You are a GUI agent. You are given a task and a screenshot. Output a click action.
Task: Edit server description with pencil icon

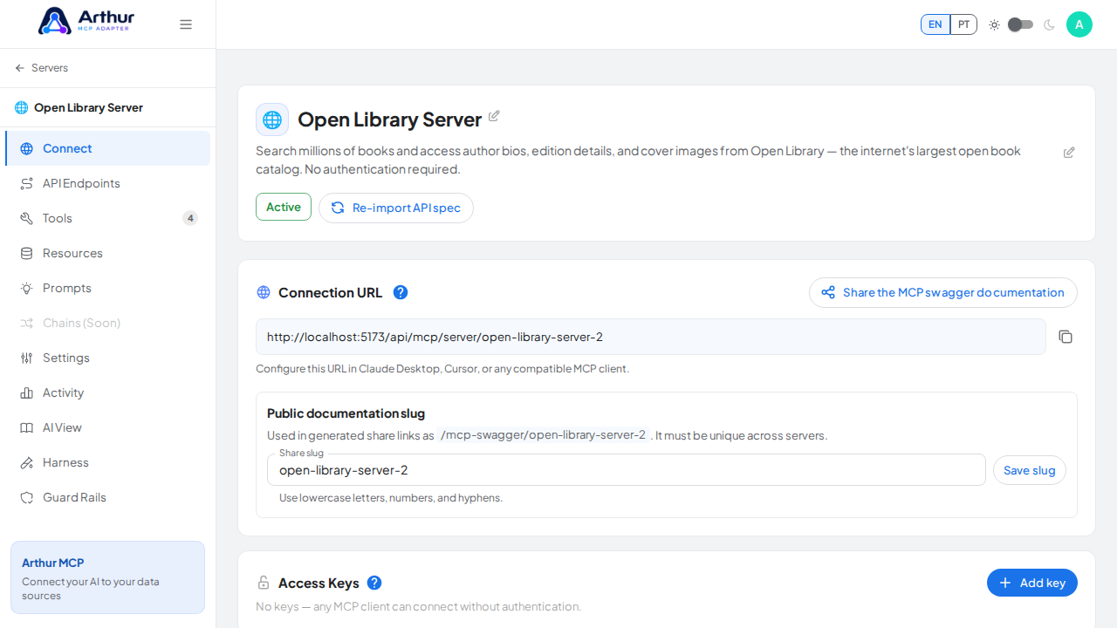coord(1069,153)
